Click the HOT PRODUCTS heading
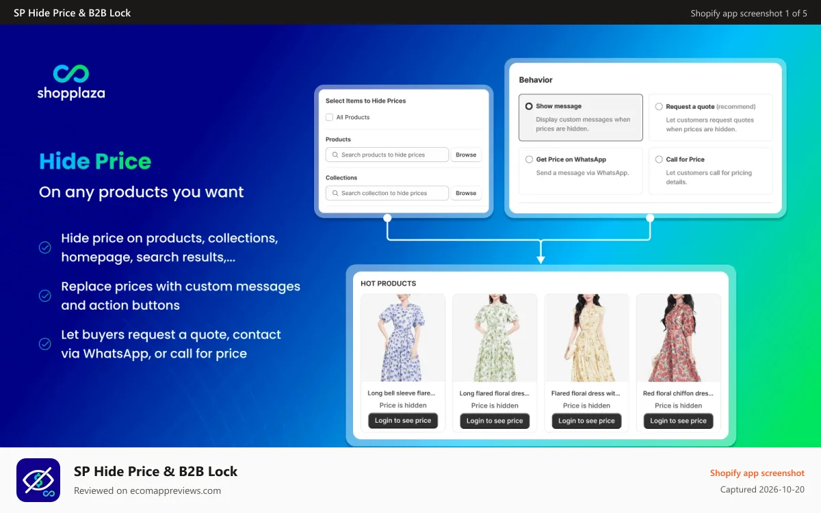The image size is (821, 513). coord(389,283)
